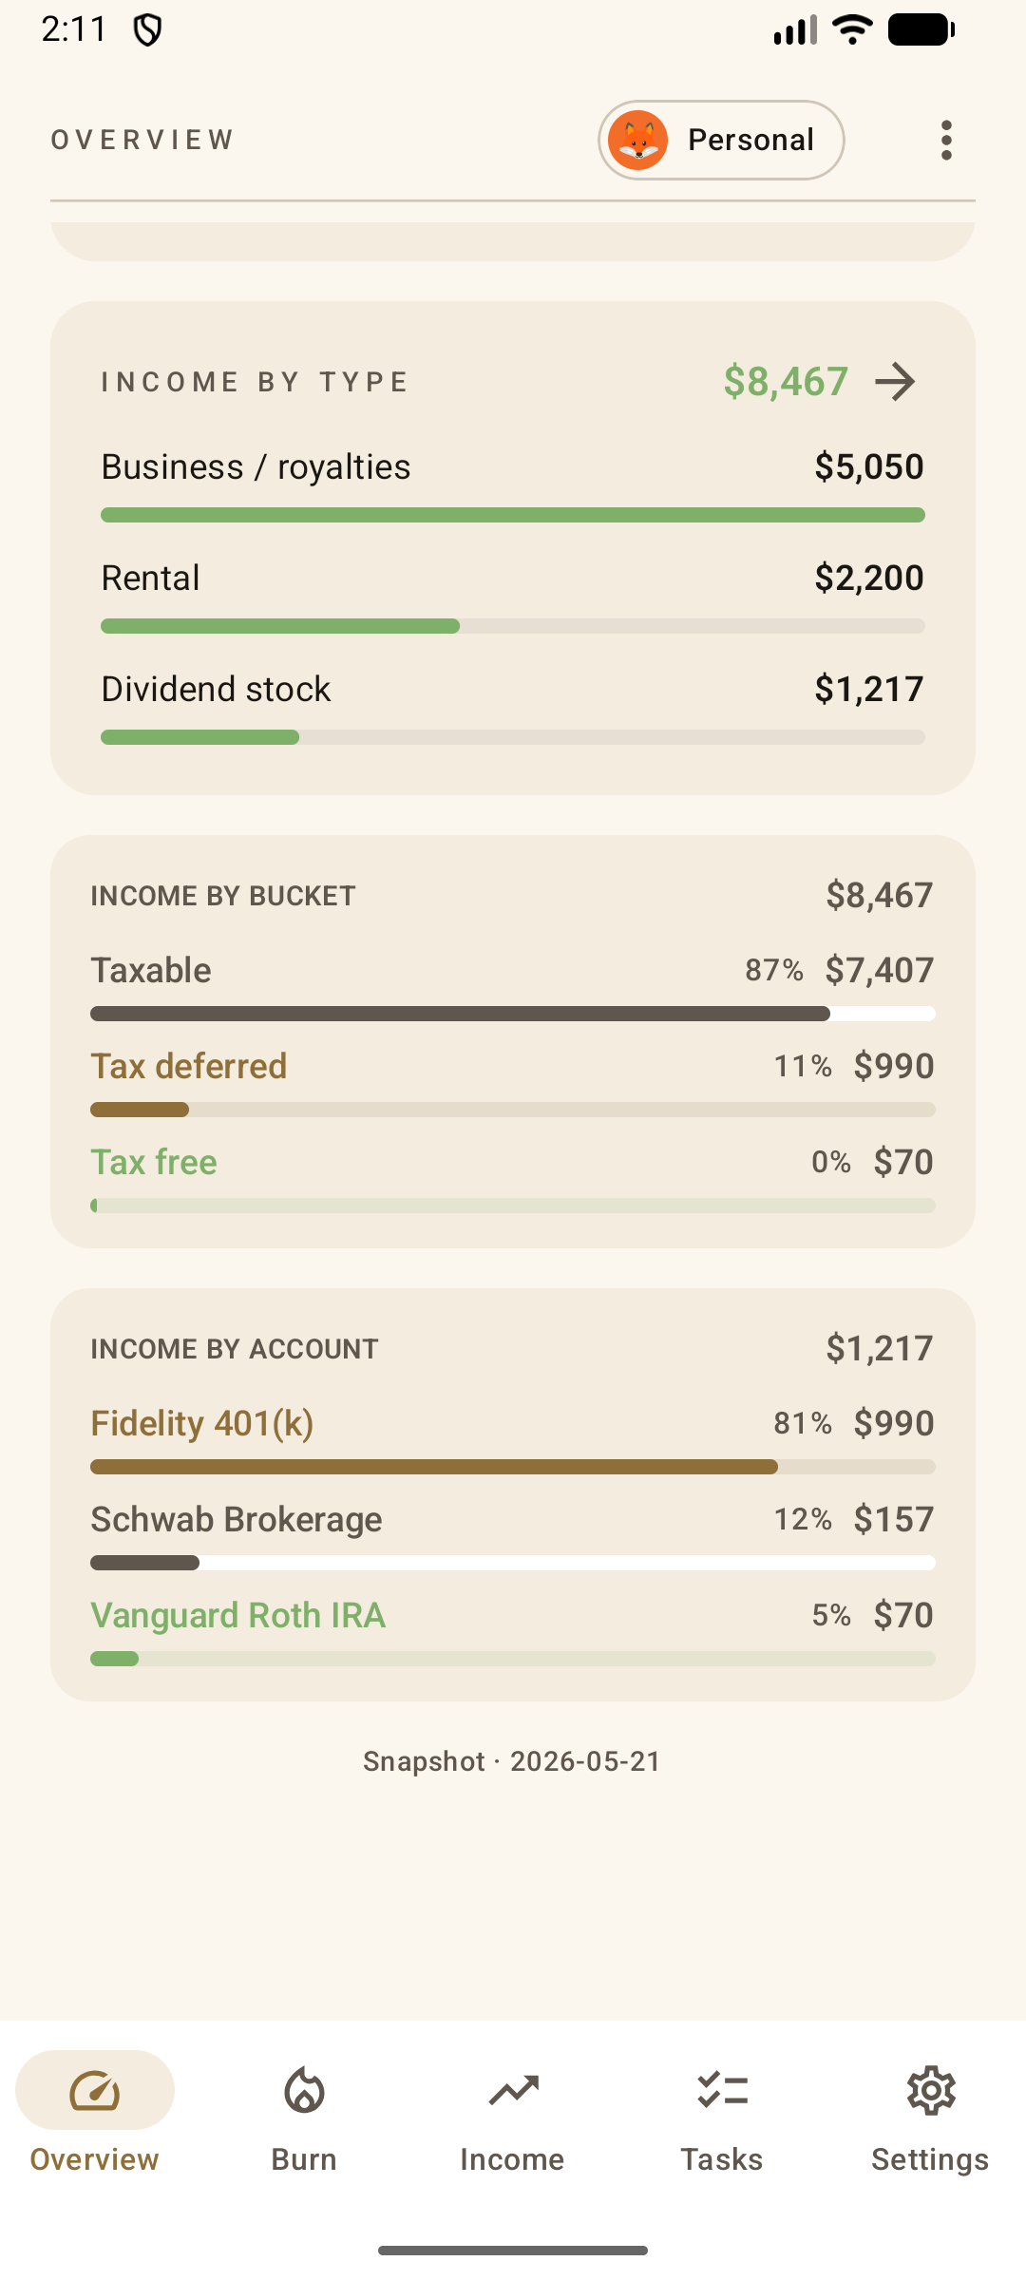Open the three-dot overflow menu
This screenshot has width=1026, height=2280.
point(946,141)
